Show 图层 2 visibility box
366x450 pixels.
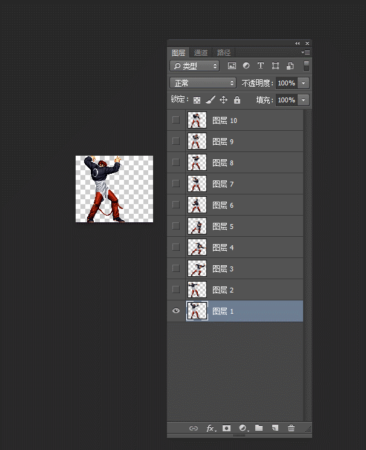(x=176, y=290)
